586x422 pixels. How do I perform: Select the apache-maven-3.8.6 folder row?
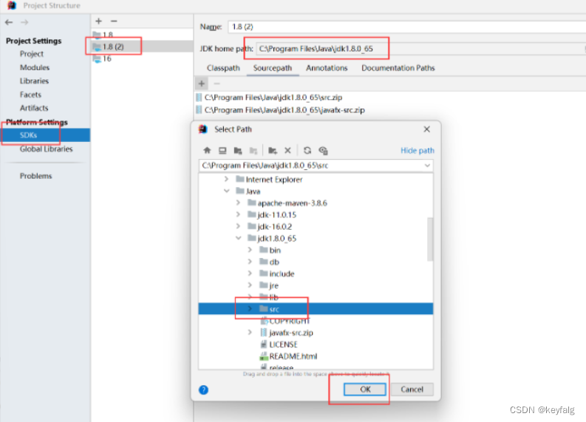pyautogui.click(x=316, y=203)
